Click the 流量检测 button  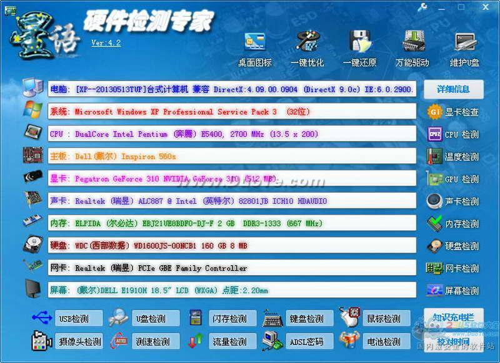tap(232, 341)
